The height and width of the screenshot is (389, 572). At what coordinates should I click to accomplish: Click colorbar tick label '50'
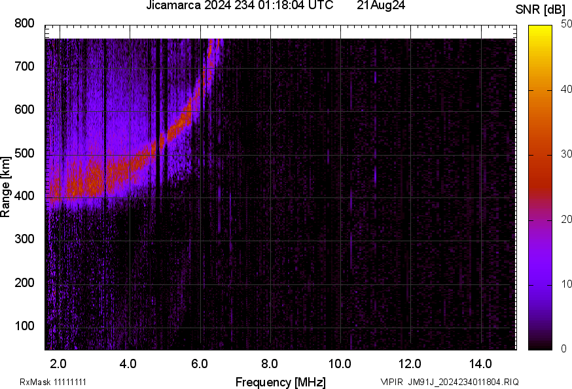click(566, 24)
